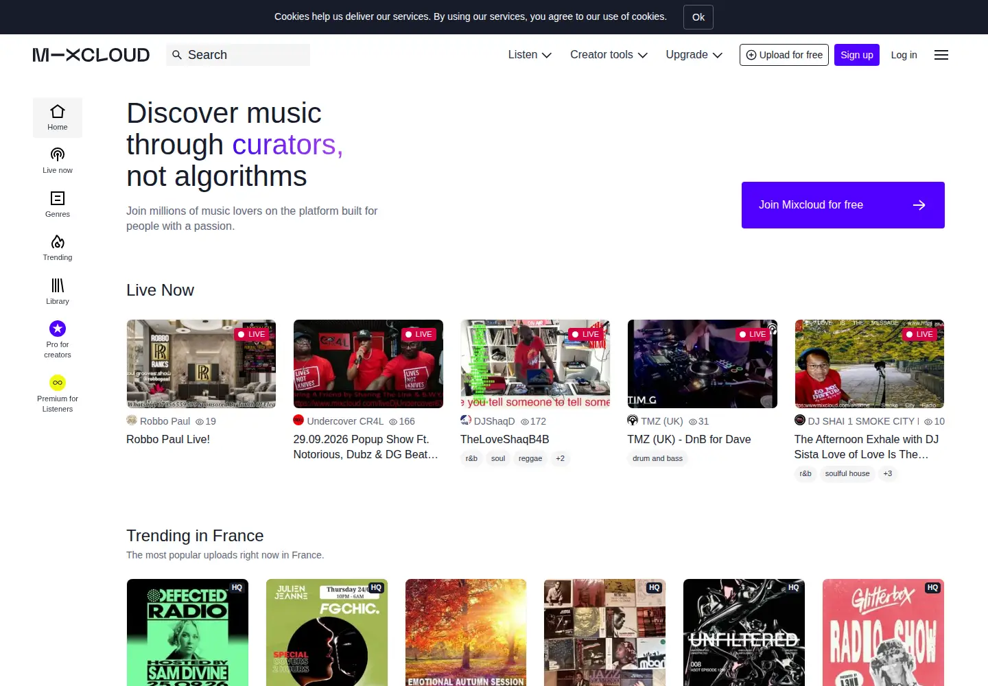Image resolution: width=988 pixels, height=686 pixels.
Task: Click Upload for free button
Action: (x=784, y=55)
